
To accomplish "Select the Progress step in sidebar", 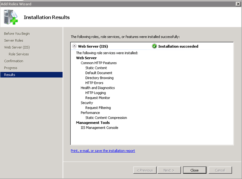I will click(11, 68).
